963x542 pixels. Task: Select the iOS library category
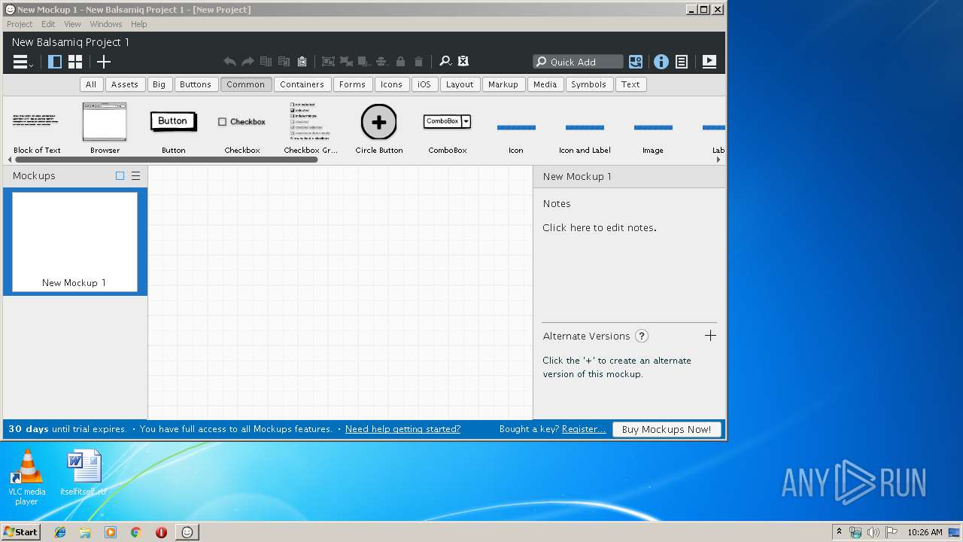(x=424, y=84)
